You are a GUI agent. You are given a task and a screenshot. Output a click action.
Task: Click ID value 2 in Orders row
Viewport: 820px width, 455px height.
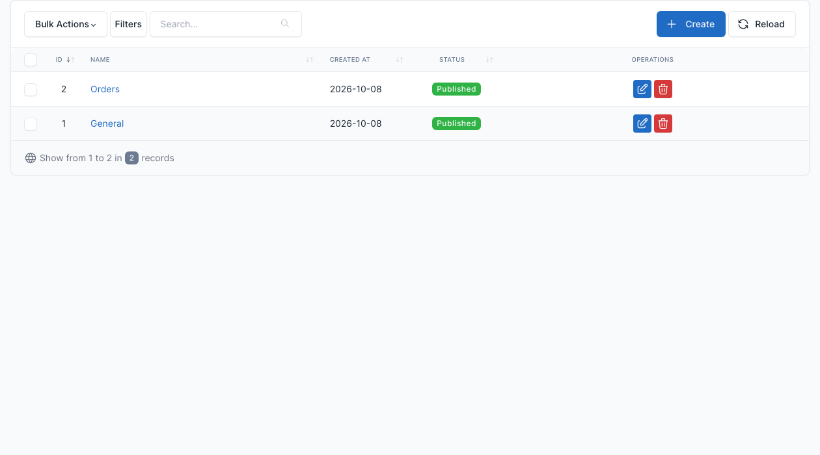point(64,89)
